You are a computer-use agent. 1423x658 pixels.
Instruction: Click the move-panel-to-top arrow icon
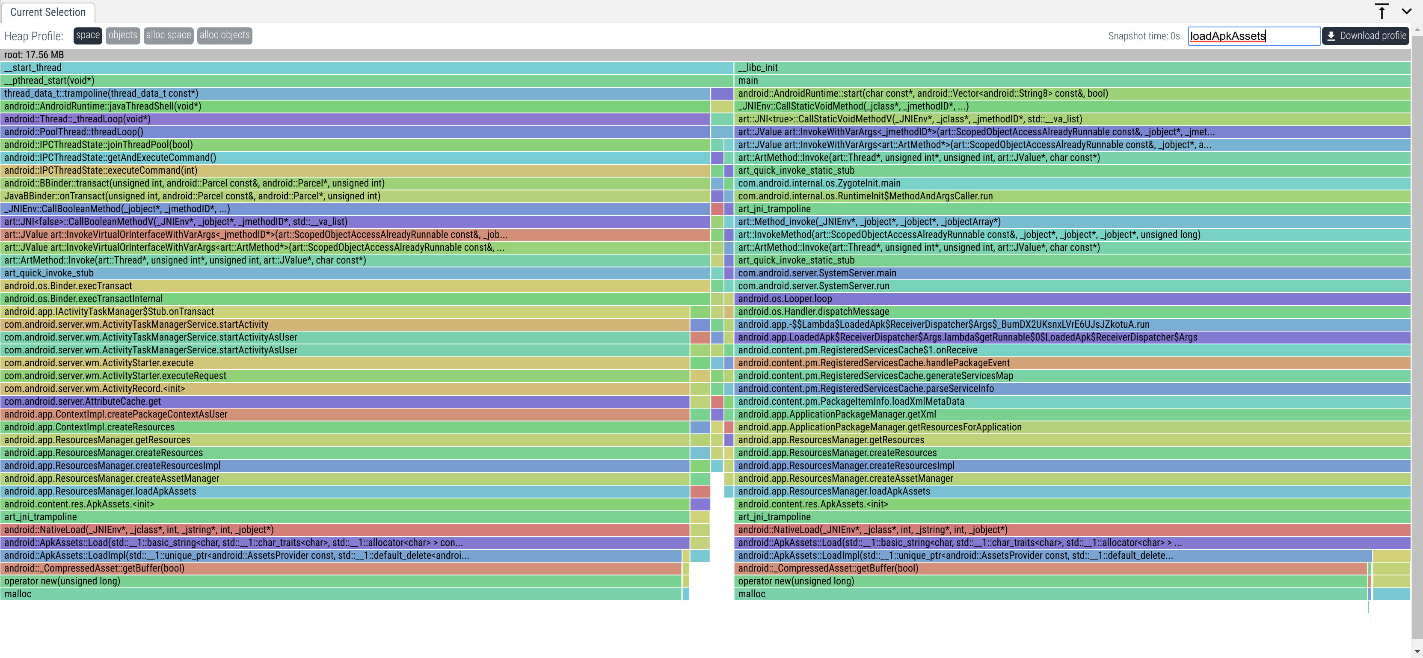point(1381,11)
